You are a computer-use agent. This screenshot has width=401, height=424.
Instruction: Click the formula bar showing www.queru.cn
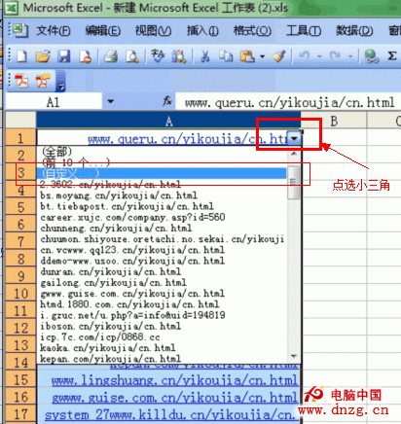pyautogui.click(x=288, y=102)
